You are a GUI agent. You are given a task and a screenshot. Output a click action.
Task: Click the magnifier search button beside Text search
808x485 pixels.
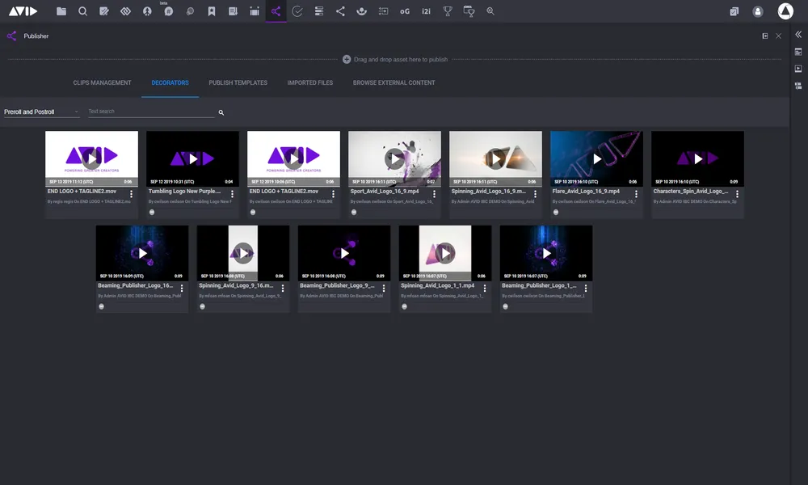coord(221,112)
